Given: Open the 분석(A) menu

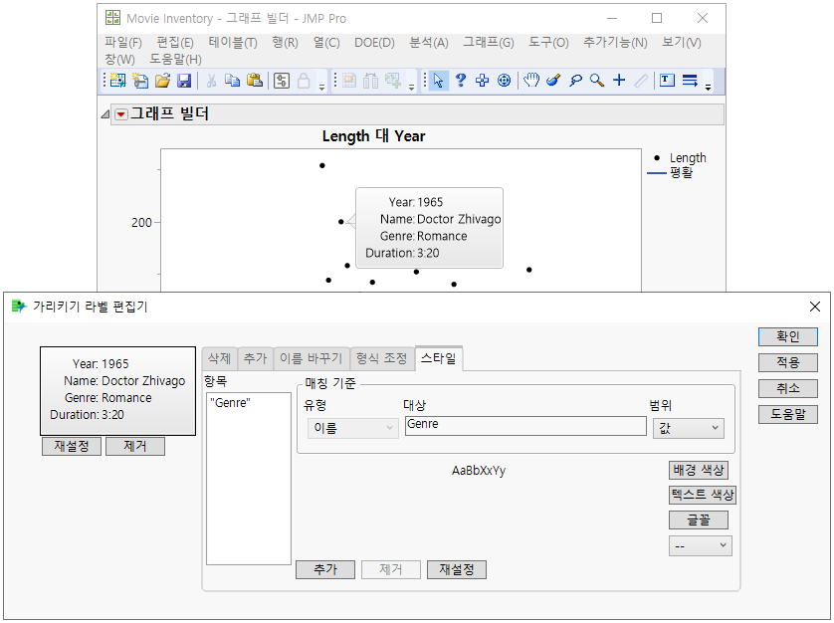Looking at the screenshot, I should (x=429, y=43).
